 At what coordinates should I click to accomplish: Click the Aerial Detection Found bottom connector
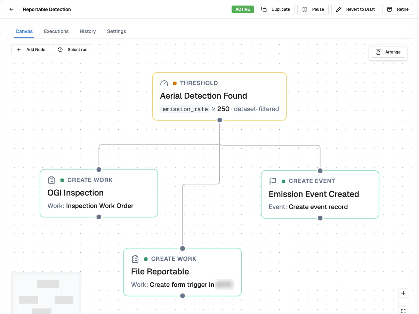click(219, 120)
